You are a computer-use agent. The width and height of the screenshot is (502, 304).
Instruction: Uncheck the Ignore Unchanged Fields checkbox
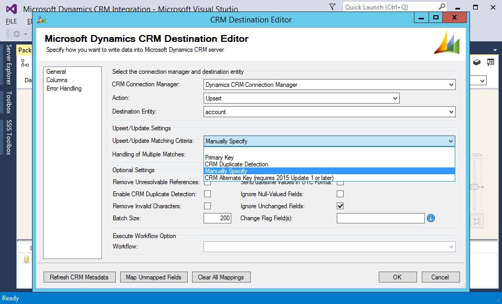click(340, 206)
